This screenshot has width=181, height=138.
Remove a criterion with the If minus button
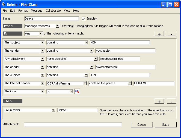[x=171, y=34]
